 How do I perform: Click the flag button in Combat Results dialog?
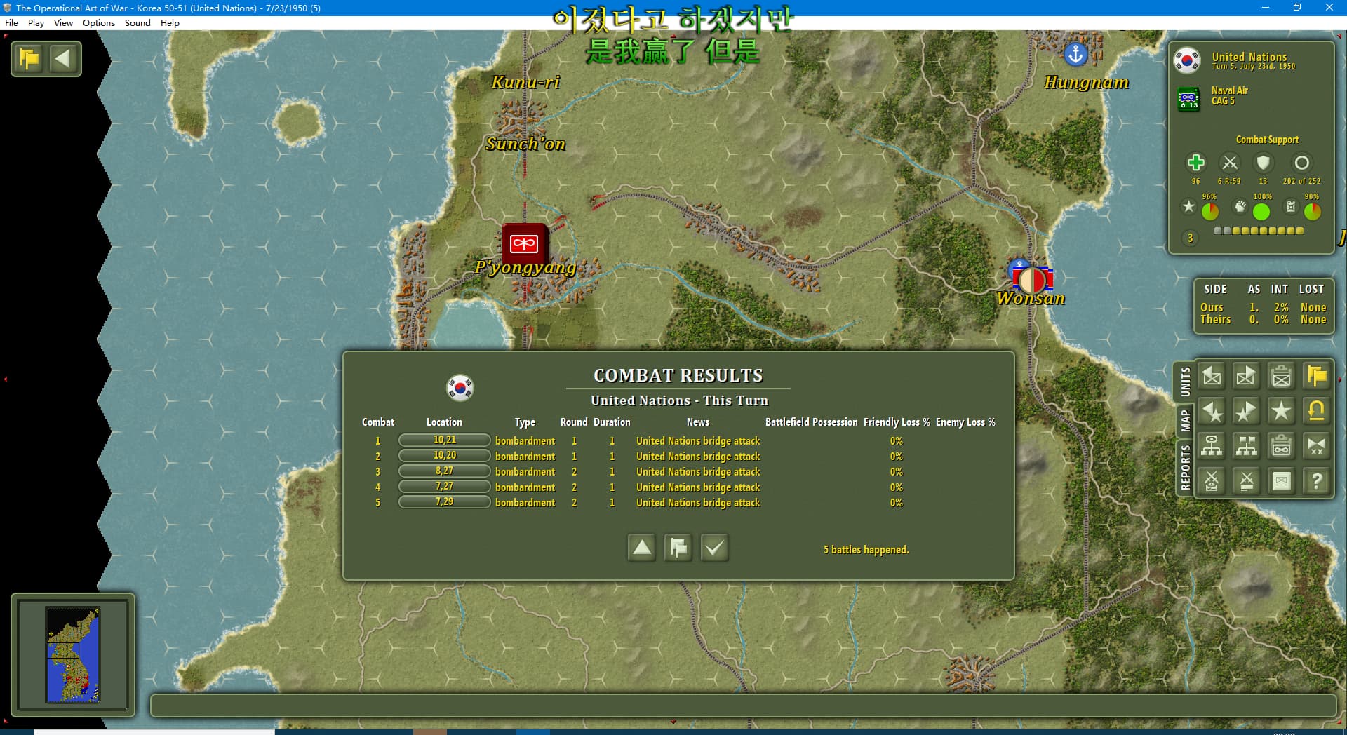(678, 548)
